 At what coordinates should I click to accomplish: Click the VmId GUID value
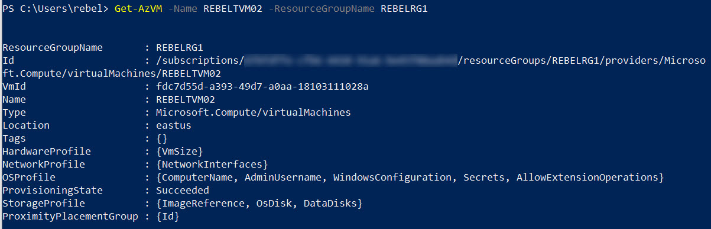[x=262, y=86]
